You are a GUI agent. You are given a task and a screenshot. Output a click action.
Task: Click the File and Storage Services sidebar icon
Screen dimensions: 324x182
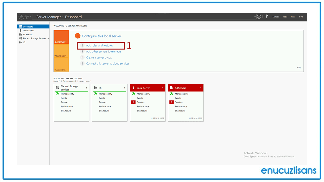(x=21, y=38)
